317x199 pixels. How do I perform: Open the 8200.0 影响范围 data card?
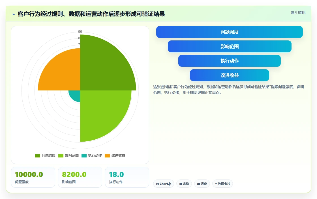point(80,177)
